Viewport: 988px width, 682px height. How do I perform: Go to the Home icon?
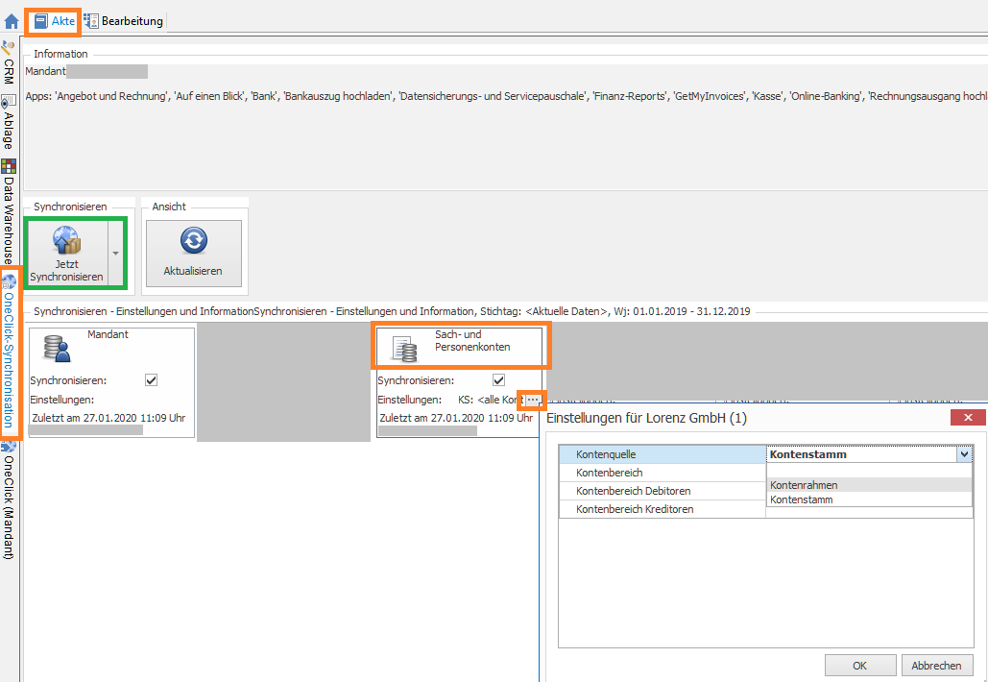[12, 21]
